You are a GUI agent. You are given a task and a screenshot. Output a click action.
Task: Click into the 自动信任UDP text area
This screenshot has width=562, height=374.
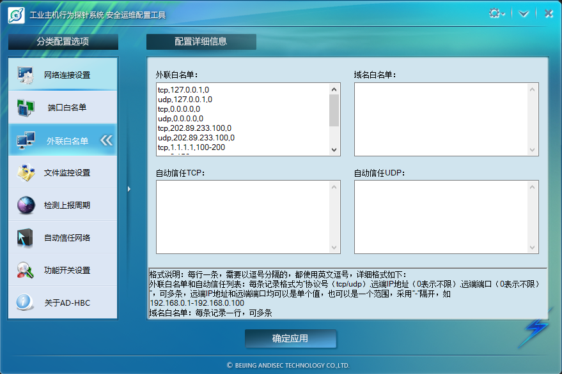point(441,216)
